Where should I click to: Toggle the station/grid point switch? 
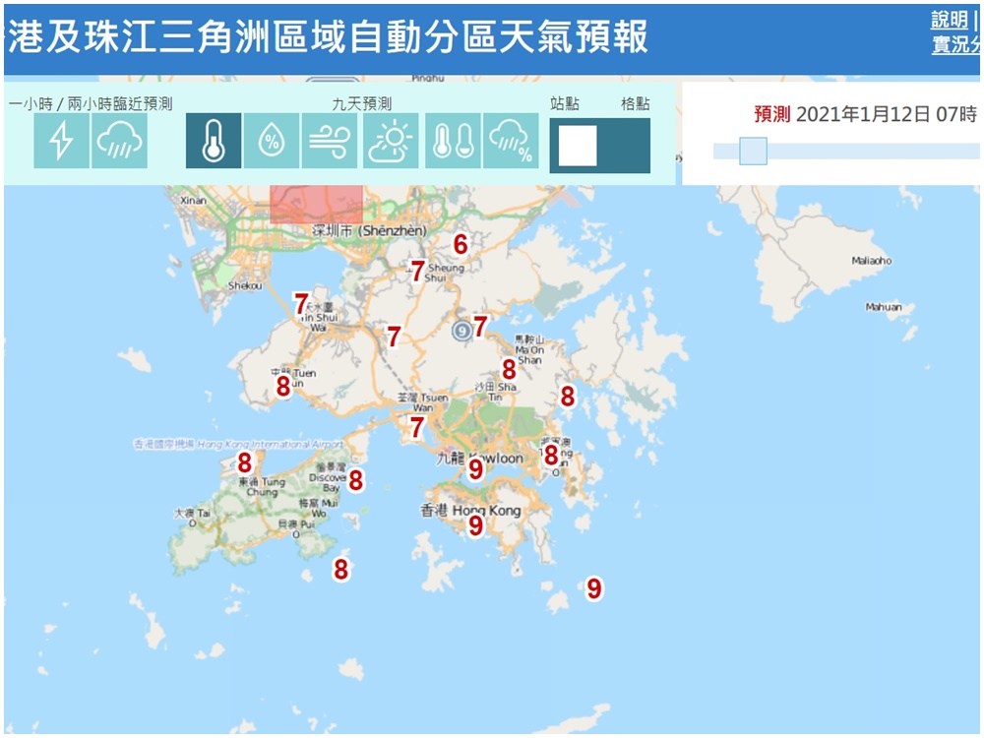600,146
